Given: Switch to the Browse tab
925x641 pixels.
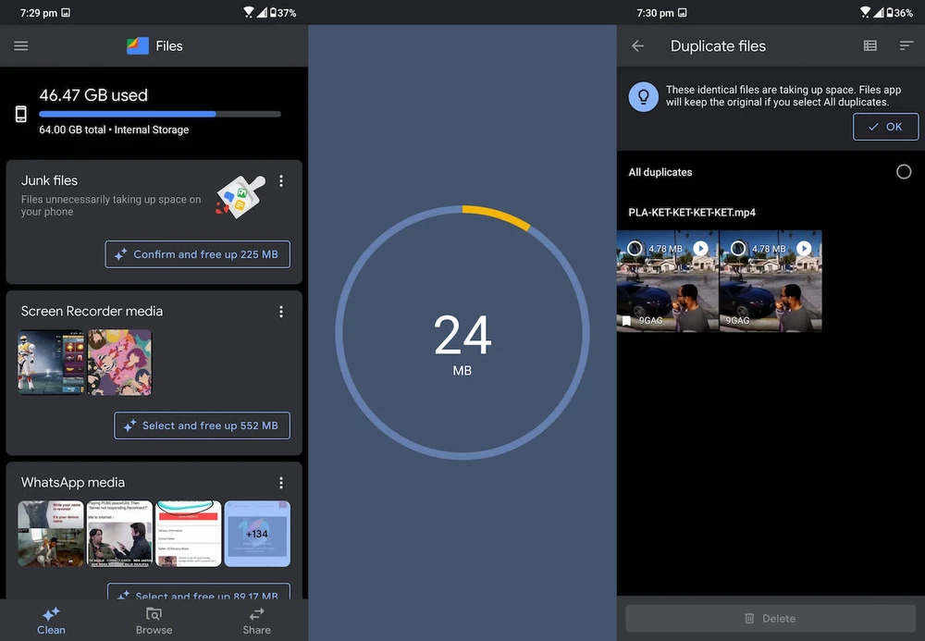Looking at the screenshot, I should pyautogui.click(x=154, y=620).
